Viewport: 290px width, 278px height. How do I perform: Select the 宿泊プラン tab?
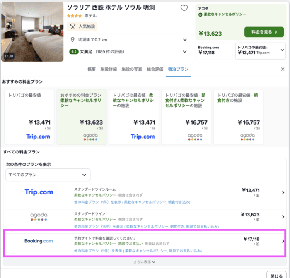pos(178,69)
